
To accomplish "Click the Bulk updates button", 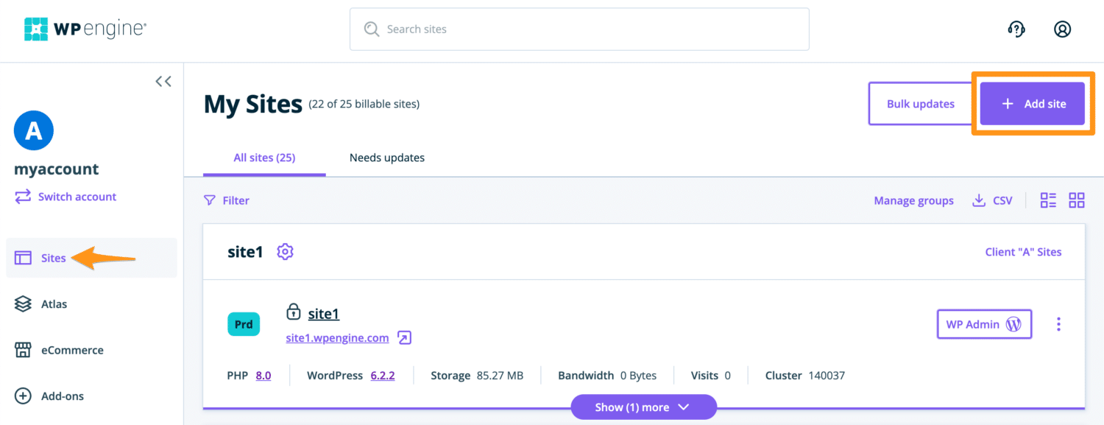I will pos(920,104).
